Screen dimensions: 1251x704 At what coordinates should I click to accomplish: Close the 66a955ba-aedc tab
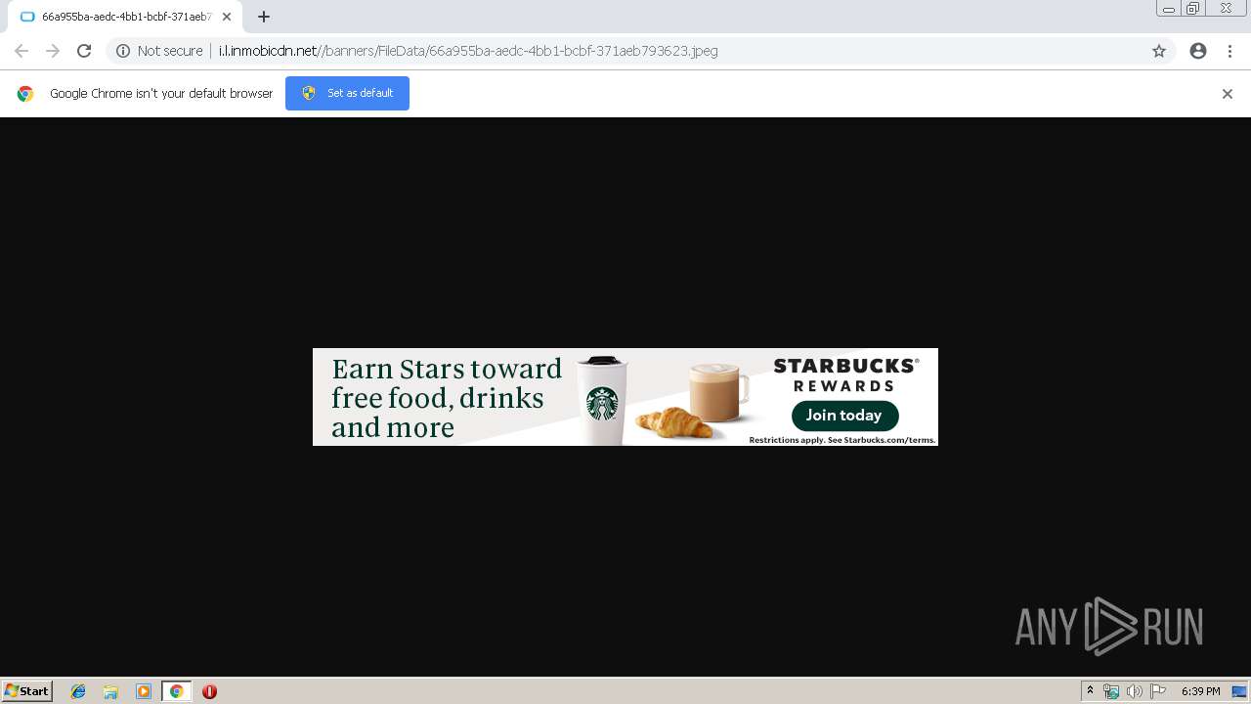pyautogui.click(x=227, y=17)
